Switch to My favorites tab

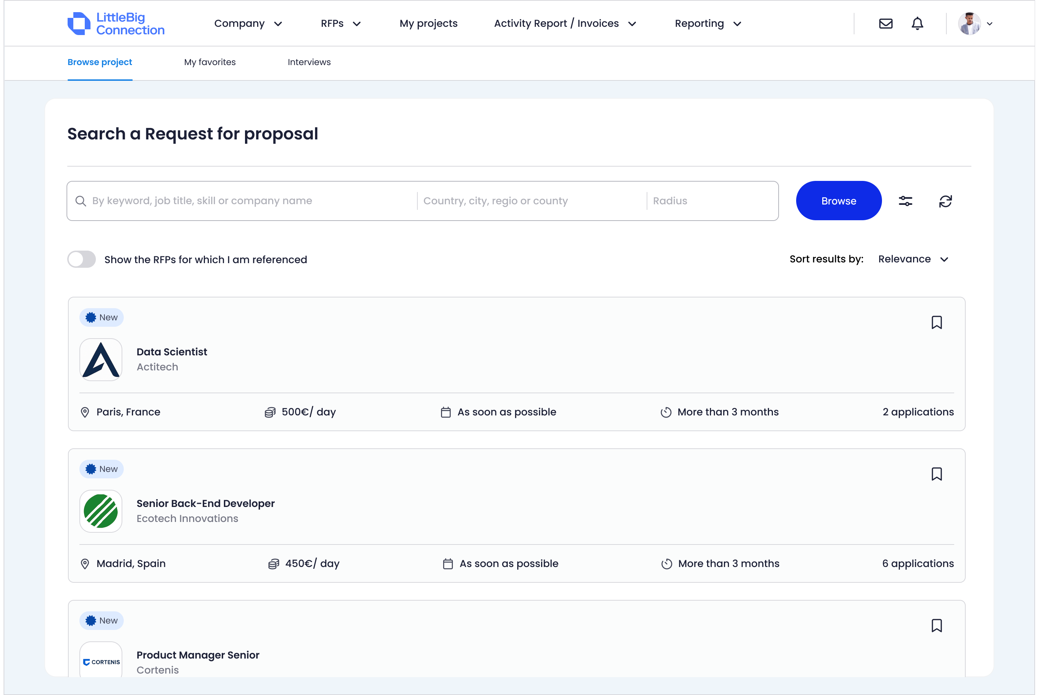click(210, 62)
